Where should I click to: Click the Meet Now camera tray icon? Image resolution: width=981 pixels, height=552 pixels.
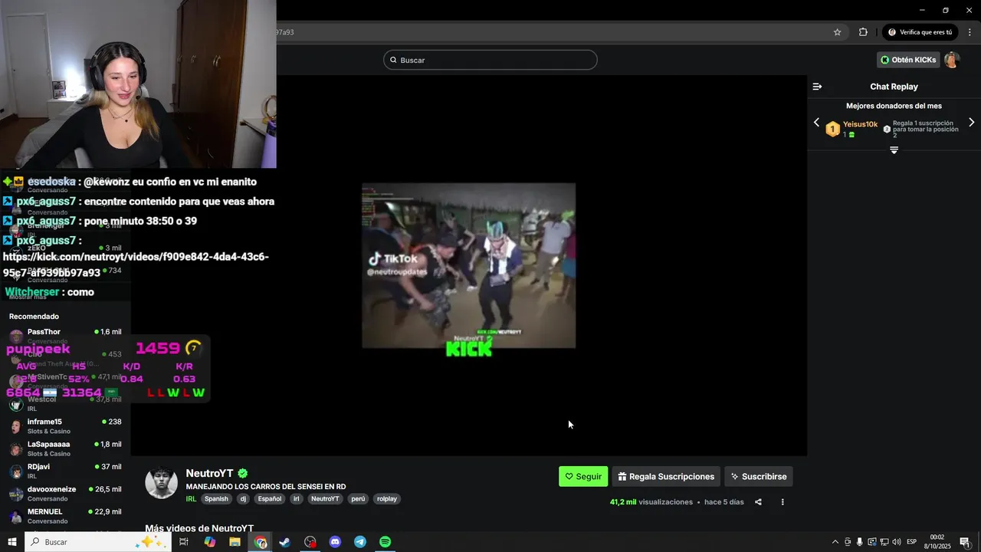tap(848, 542)
